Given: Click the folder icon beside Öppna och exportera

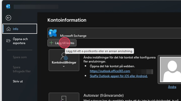Looking at the screenshot, I should [x=8, y=41].
